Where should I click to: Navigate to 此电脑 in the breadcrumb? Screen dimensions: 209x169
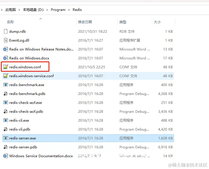point(11,10)
